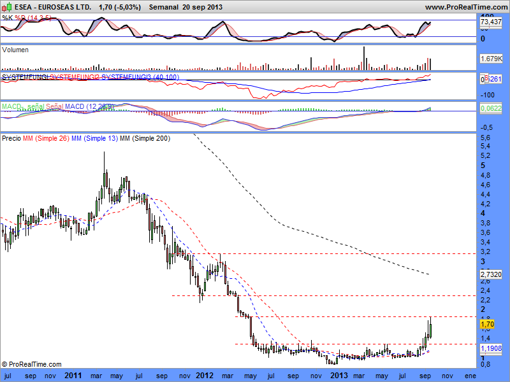Select the MM (Simple 13) legend

point(94,138)
